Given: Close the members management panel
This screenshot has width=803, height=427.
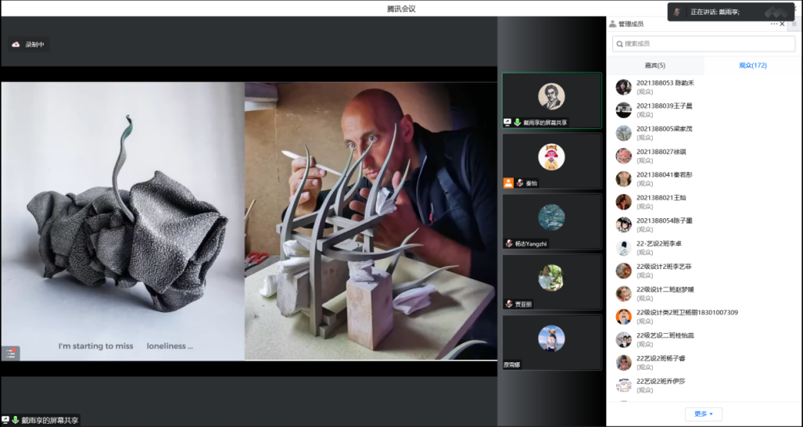Looking at the screenshot, I should click(783, 24).
